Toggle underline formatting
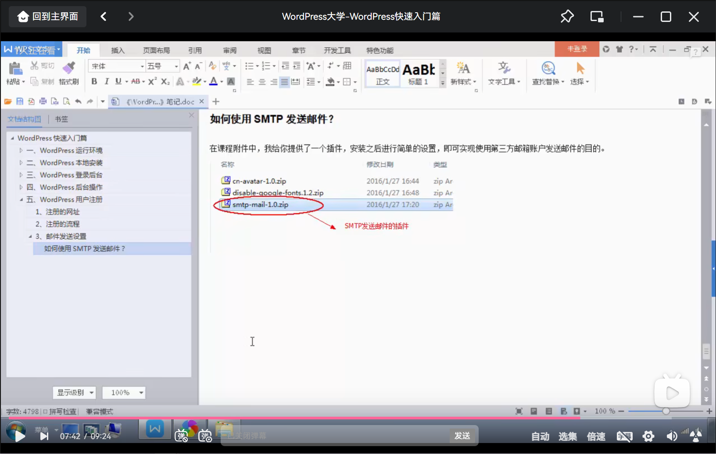 pyautogui.click(x=118, y=81)
